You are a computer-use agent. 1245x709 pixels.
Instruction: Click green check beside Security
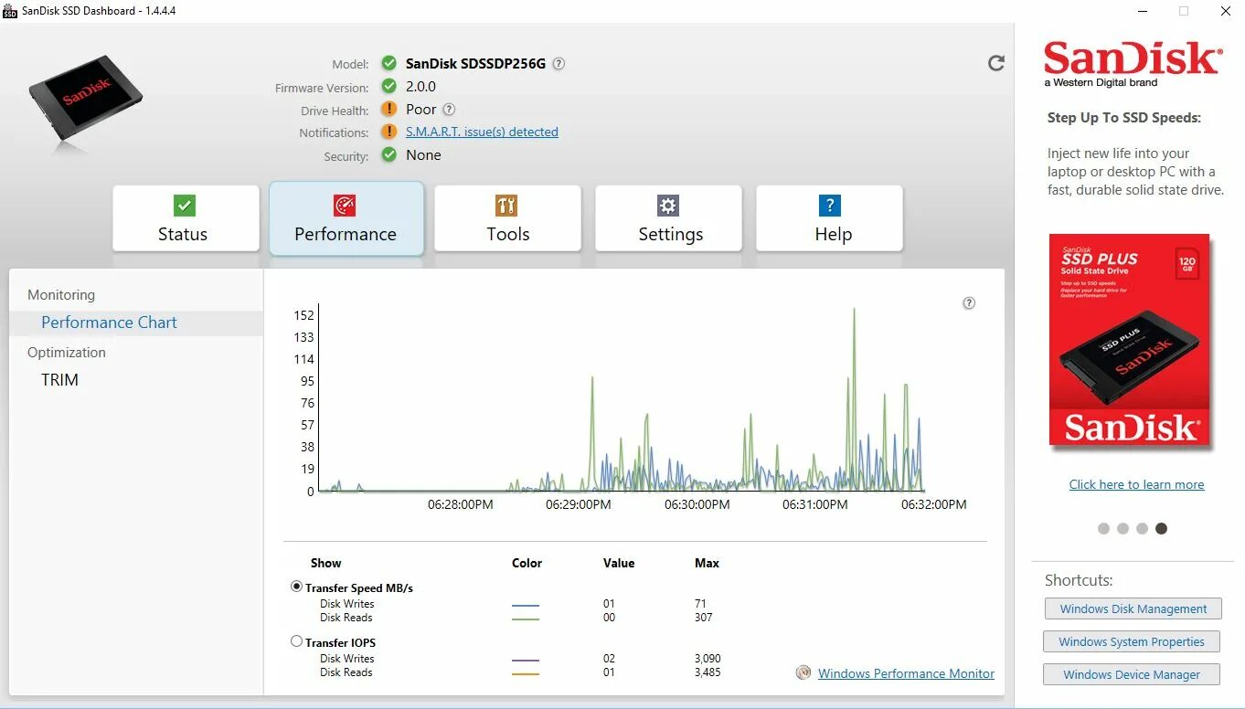pos(389,155)
